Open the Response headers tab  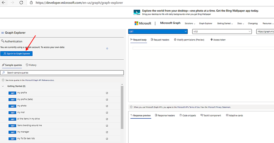pos(165,115)
